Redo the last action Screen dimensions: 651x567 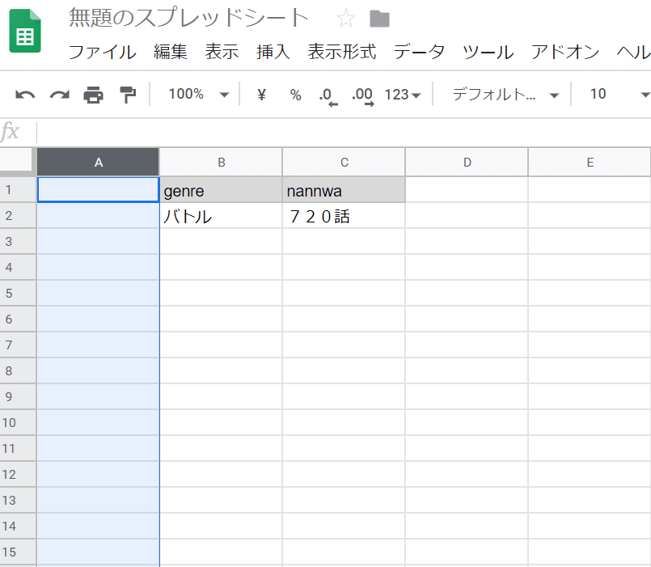point(60,95)
